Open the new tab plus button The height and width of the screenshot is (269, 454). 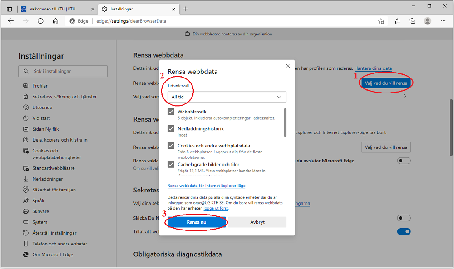coord(185,9)
